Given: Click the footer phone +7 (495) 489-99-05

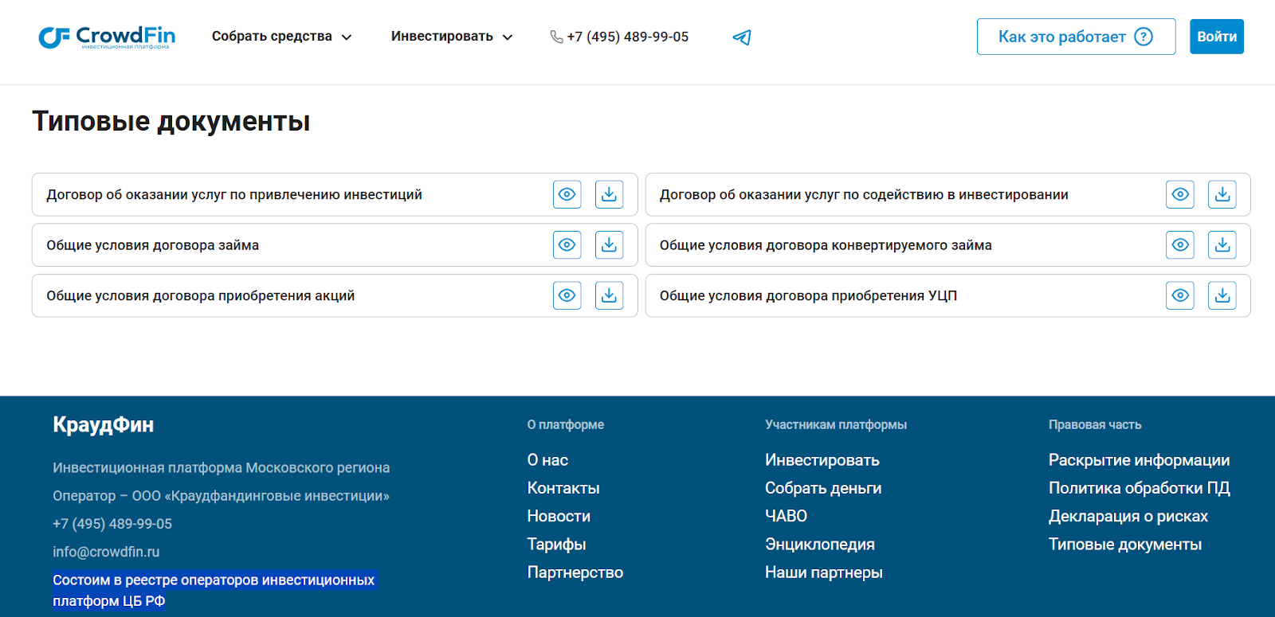Looking at the screenshot, I should 112,524.
